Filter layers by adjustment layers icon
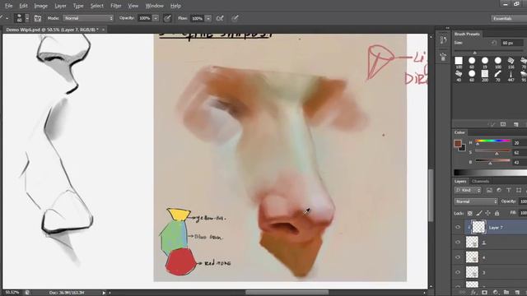Viewport: 527px width, 296px height. pos(499,190)
